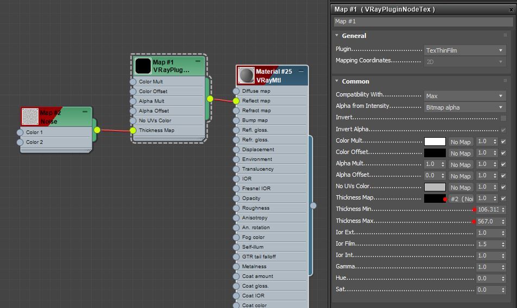Click the Diffuse map input socket
The width and height of the screenshot is (517, 308).
236,91
